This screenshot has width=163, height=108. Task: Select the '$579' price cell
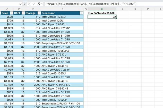click(7, 17)
